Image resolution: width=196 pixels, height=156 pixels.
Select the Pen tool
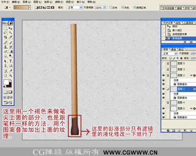tap(5, 65)
